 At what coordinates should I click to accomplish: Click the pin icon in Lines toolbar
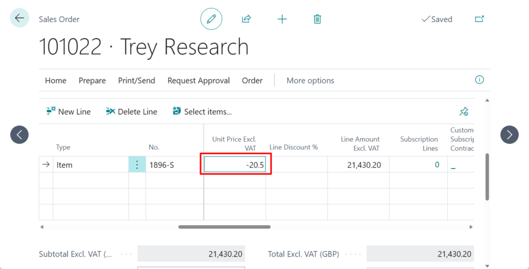[463, 111]
